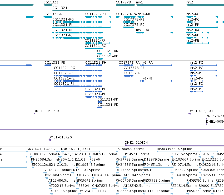Screen dimensions: 224x195
Task: Open BAC end DME1-003J10.F
Action: [190, 114]
